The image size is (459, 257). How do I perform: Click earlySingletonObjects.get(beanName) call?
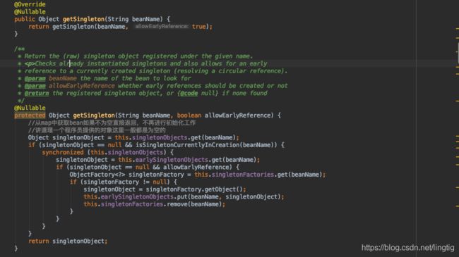pyautogui.click(x=196, y=160)
